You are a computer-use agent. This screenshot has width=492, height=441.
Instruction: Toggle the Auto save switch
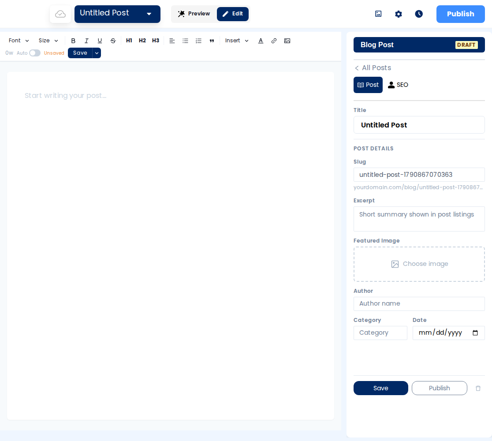tap(35, 53)
